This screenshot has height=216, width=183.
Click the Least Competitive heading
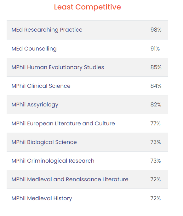[87, 7]
